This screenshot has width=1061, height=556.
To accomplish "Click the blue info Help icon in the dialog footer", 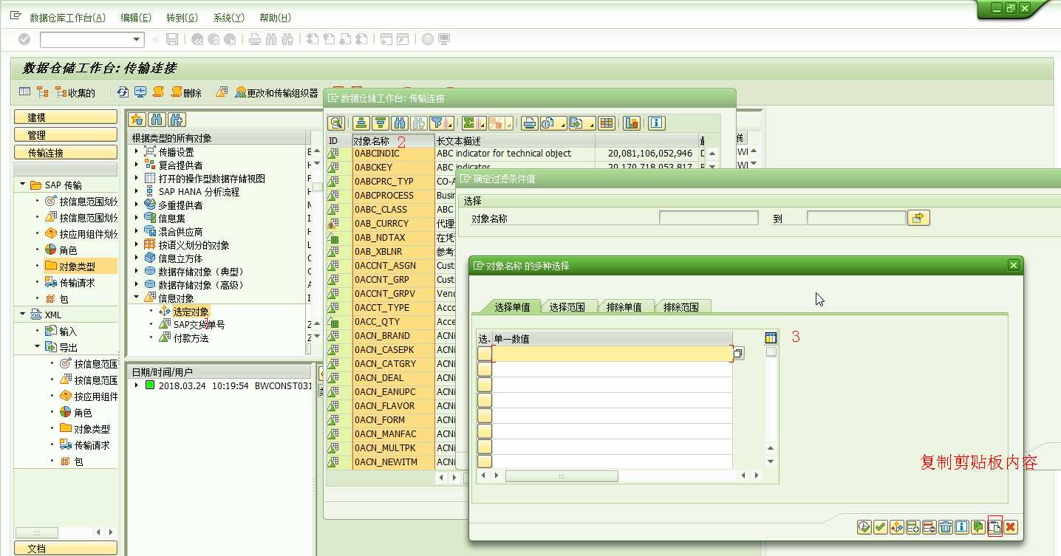I will pyautogui.click(x=962, y=526).
